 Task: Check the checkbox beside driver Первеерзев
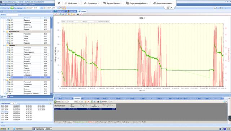click(8, 22)
